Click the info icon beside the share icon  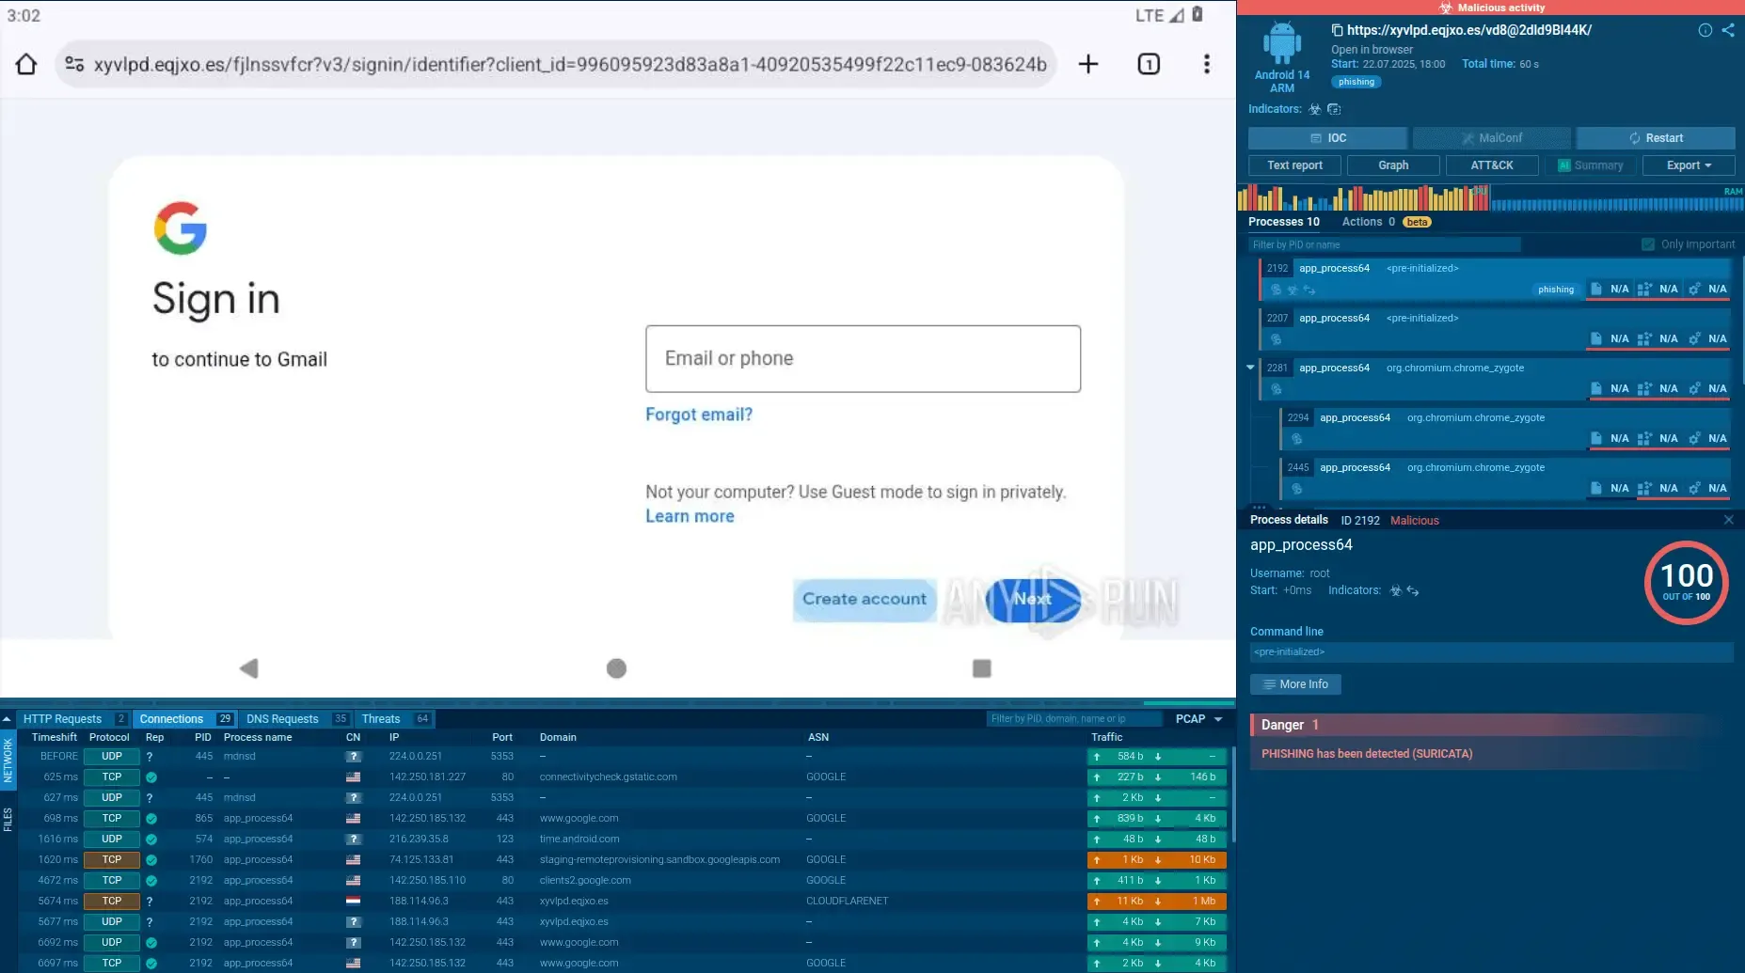point(1705,30)
